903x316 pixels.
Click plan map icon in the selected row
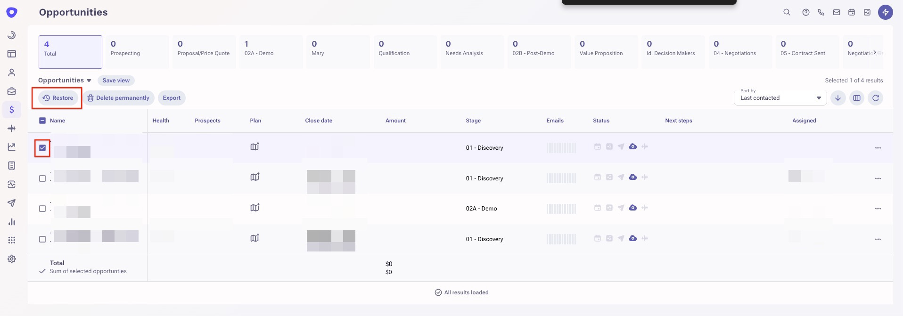254,147
